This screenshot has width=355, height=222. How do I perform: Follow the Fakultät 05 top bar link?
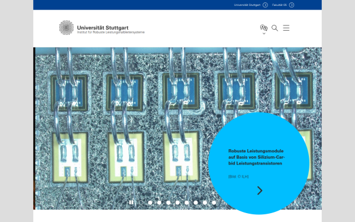(279, 5)
